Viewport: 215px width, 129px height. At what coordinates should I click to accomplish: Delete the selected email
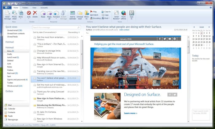tap(35, 14)
